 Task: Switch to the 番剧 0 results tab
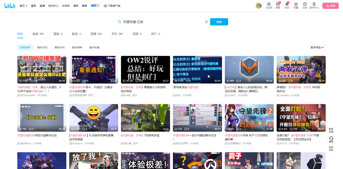(58, 34)
